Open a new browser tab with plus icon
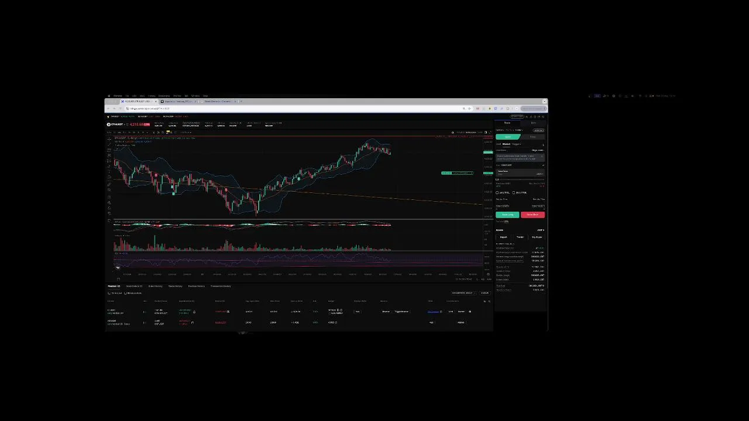749x421 pixels. click(x=241, y=101)
